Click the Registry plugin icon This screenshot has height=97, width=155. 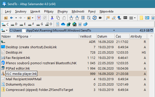tap(69, 24)
